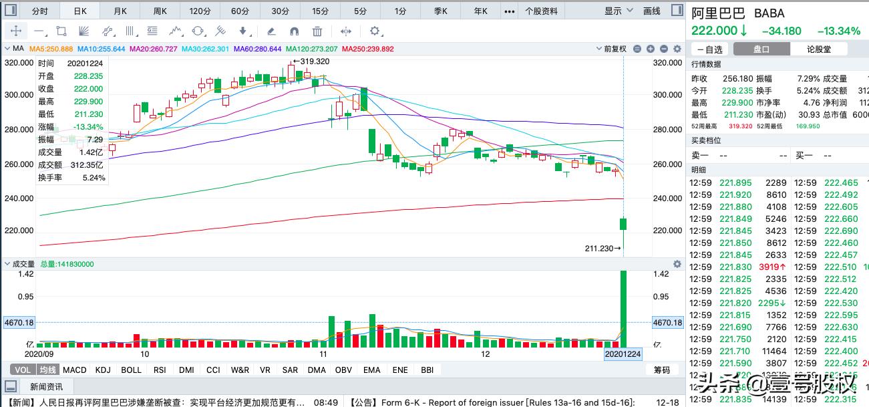The height and width of the screenshot is (407, 869).
Task: Click the 20201224 volume bar
Action: click(x=624, y=309)
